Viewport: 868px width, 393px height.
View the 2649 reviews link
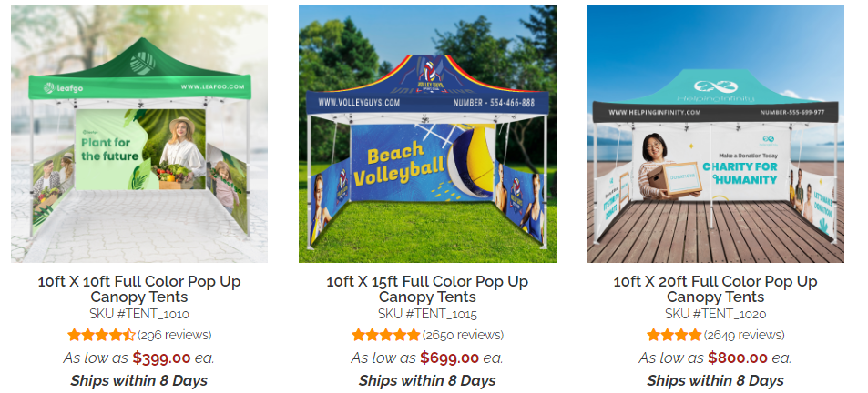[x=744, y=335]
